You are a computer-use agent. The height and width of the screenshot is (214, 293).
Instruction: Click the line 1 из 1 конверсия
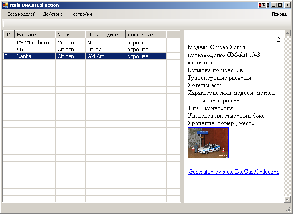[x=210, y=108]
